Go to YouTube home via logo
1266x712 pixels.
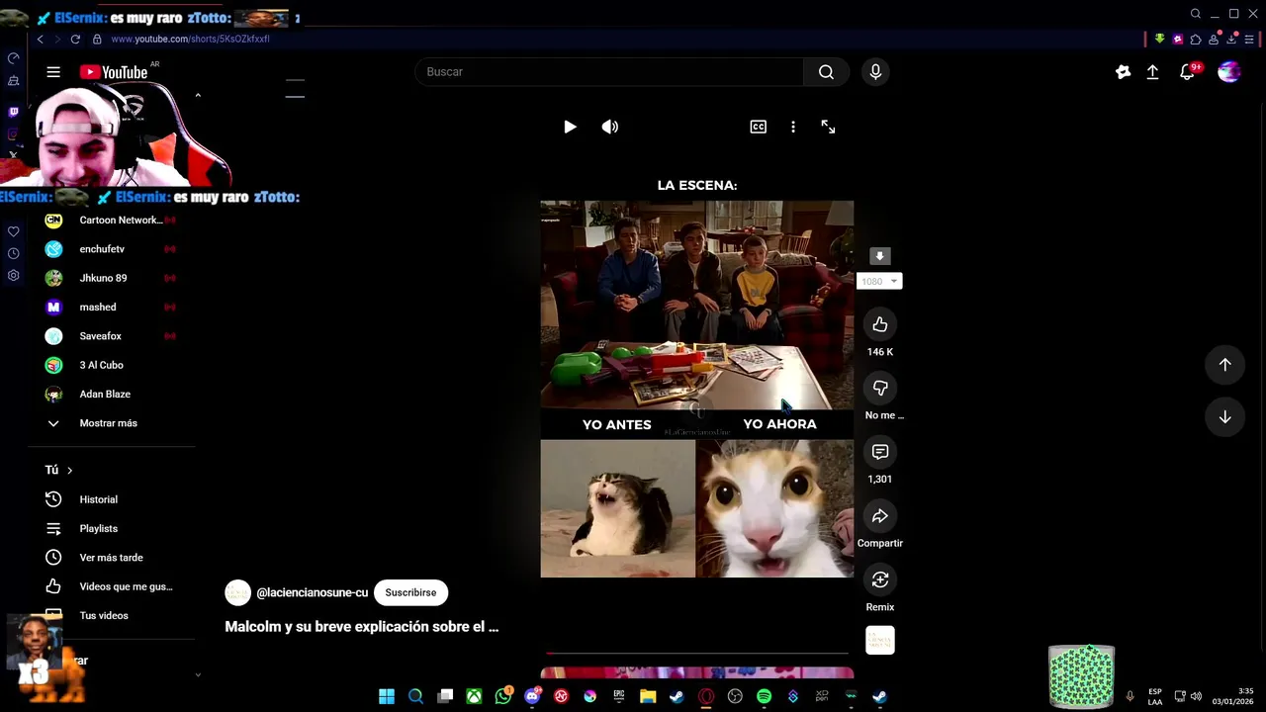(x=114, y=72)
